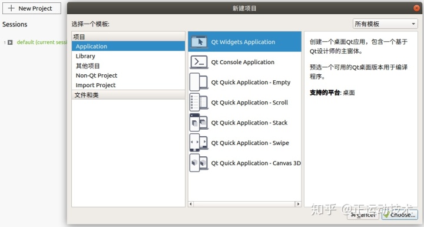Choose the Qt Quick Application - Empty icon
Screen dimensions: 424x227
tap(199, 82)
